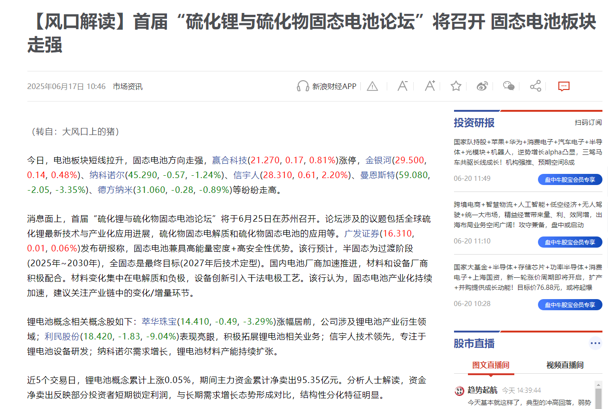Image resolution: width=608 pixels, height=409 pixels.
Task: Switch to 视频直播间 tab
Action: pyautogui.click(x=565, y=365)
